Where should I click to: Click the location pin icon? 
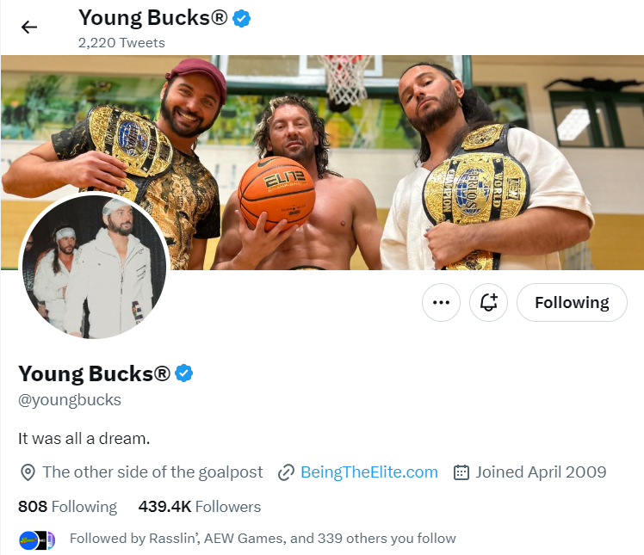click(x=28, y=472)
